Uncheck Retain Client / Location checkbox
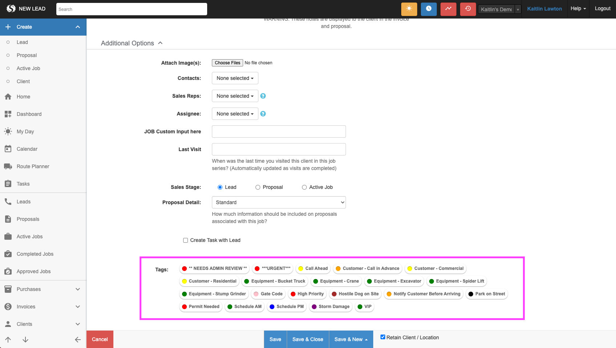 tap(383, 337)
